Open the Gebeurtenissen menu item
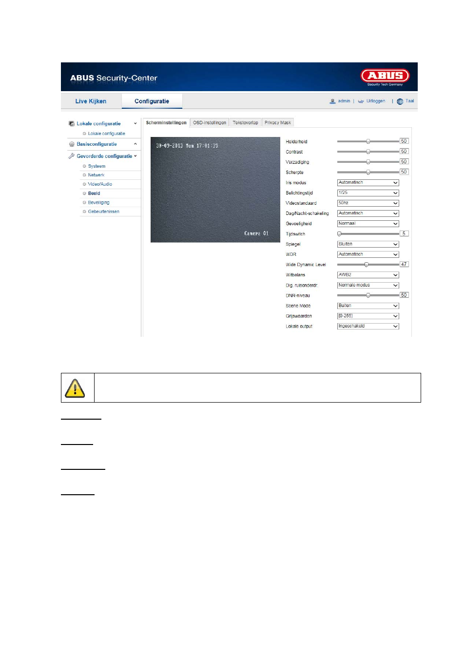The height and width of the screenshot is (658, 465). [103, 212]
